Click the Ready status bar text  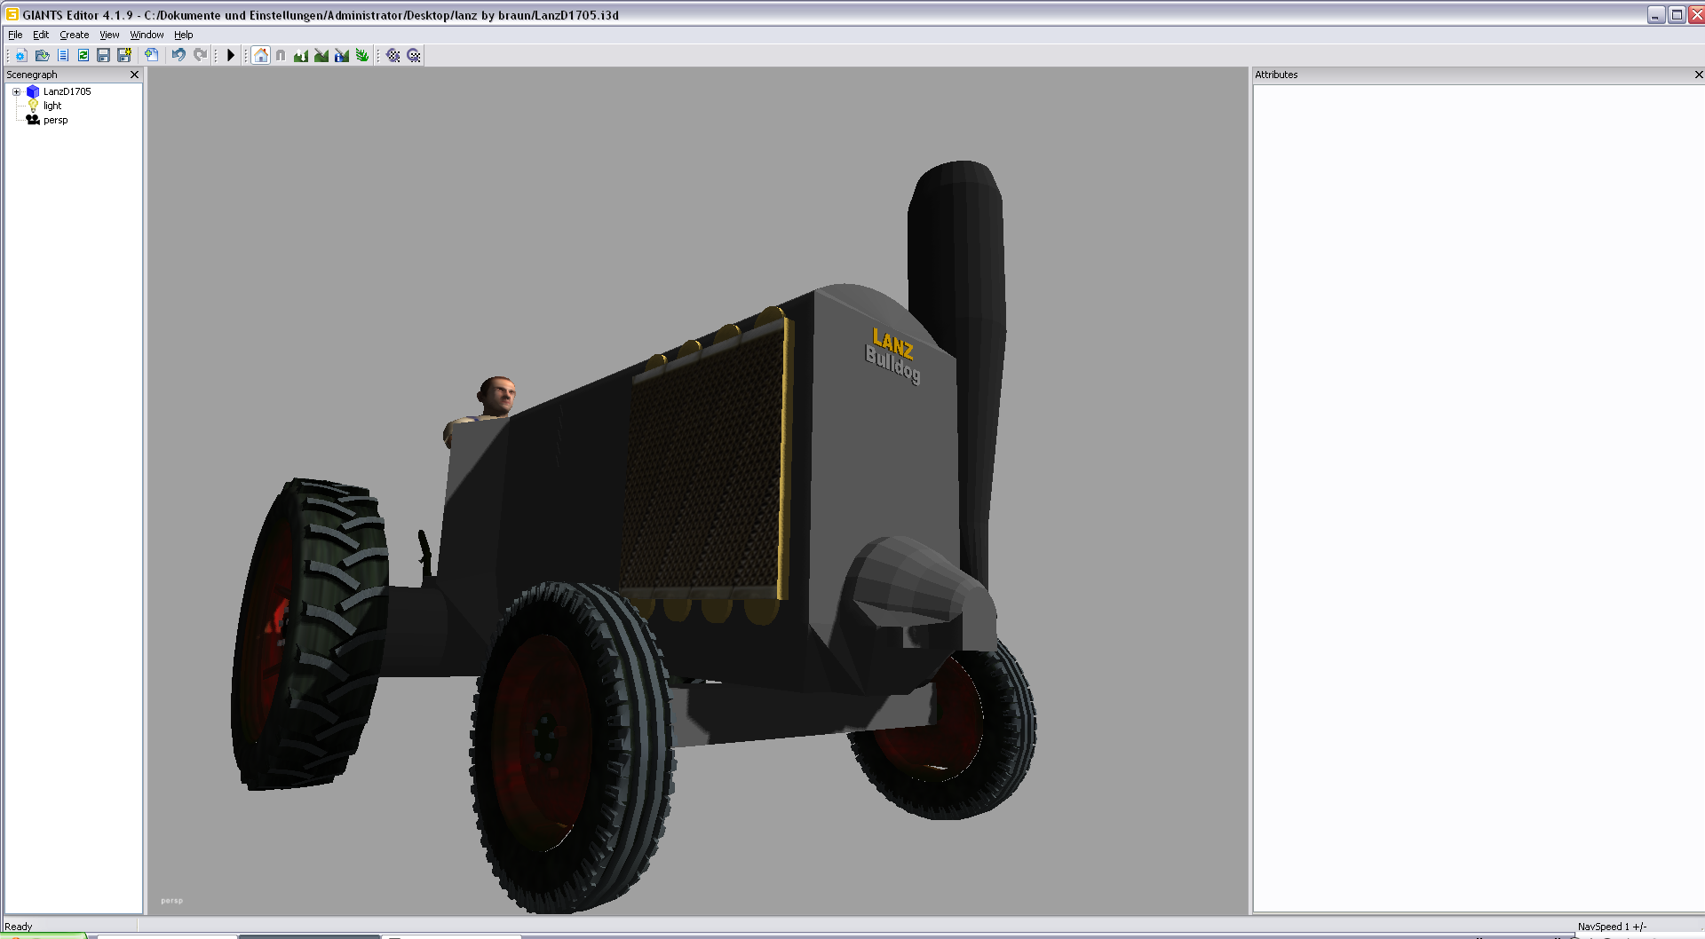click(x=19, y=927)
